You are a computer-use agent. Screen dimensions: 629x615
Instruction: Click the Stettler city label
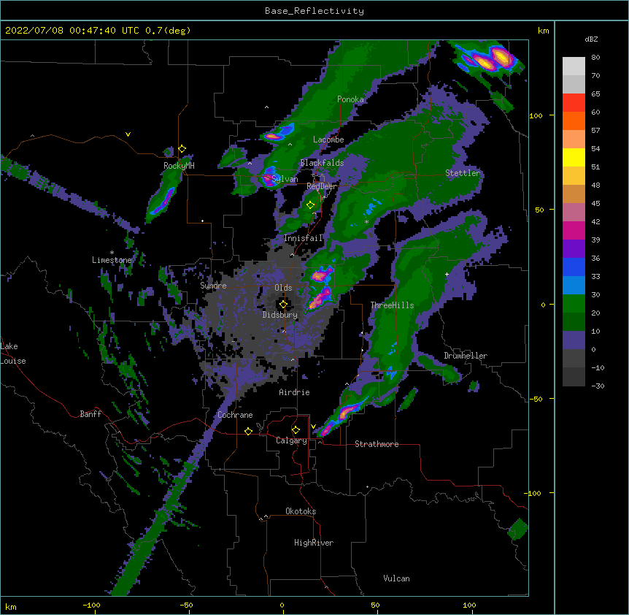[x=463, y=173]
